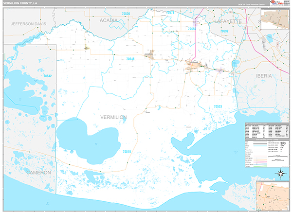This screenshot has width=292, height=212.
Task: Click the ZIP code 70555 label
Action: click(x=192, y=29)
